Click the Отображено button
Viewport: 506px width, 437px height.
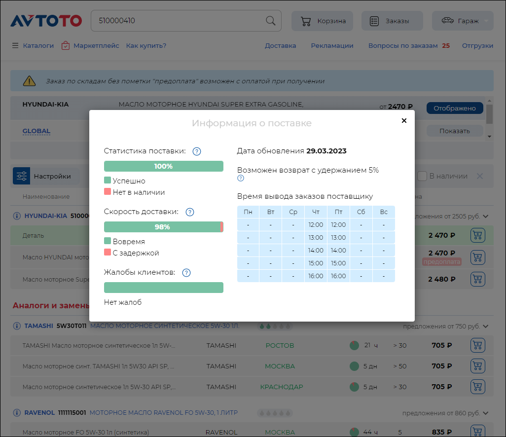pyautogui.click(x=455, y=108)
